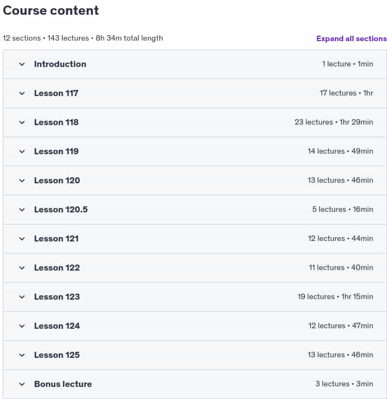Click '11 lectures • 40min' text
The image size is (387, 399).
pyautogui.click(x=341, y=268)
